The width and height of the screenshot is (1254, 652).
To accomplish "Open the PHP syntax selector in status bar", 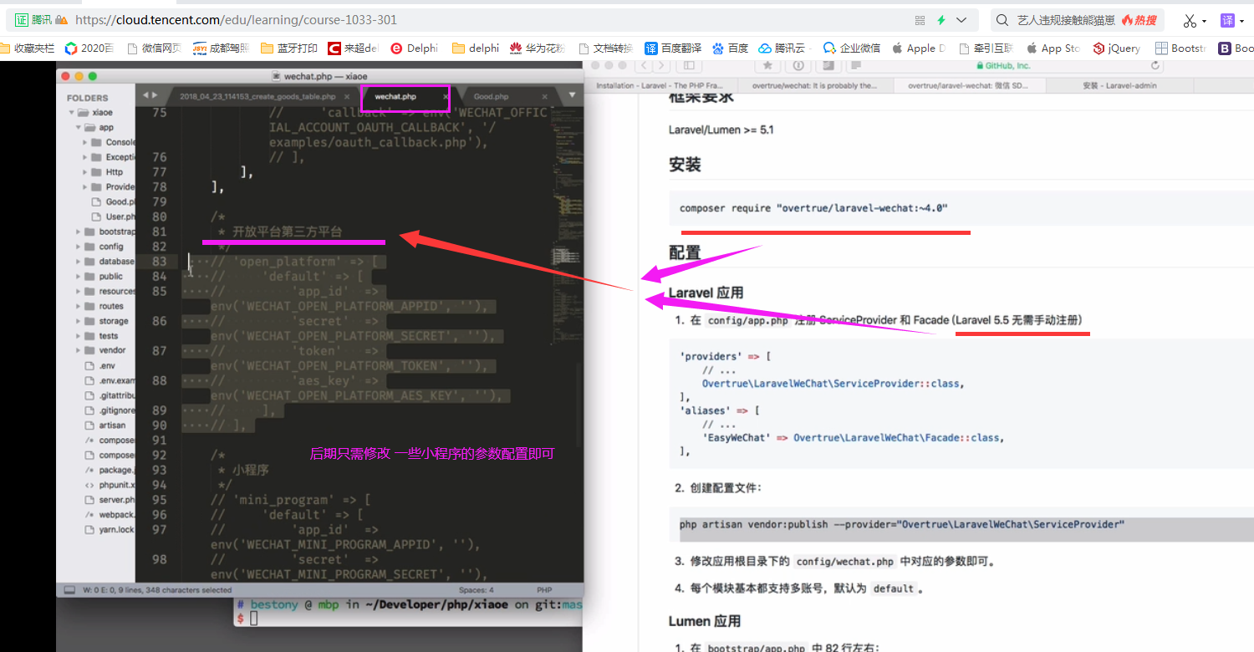I will [x=544, y=590].
